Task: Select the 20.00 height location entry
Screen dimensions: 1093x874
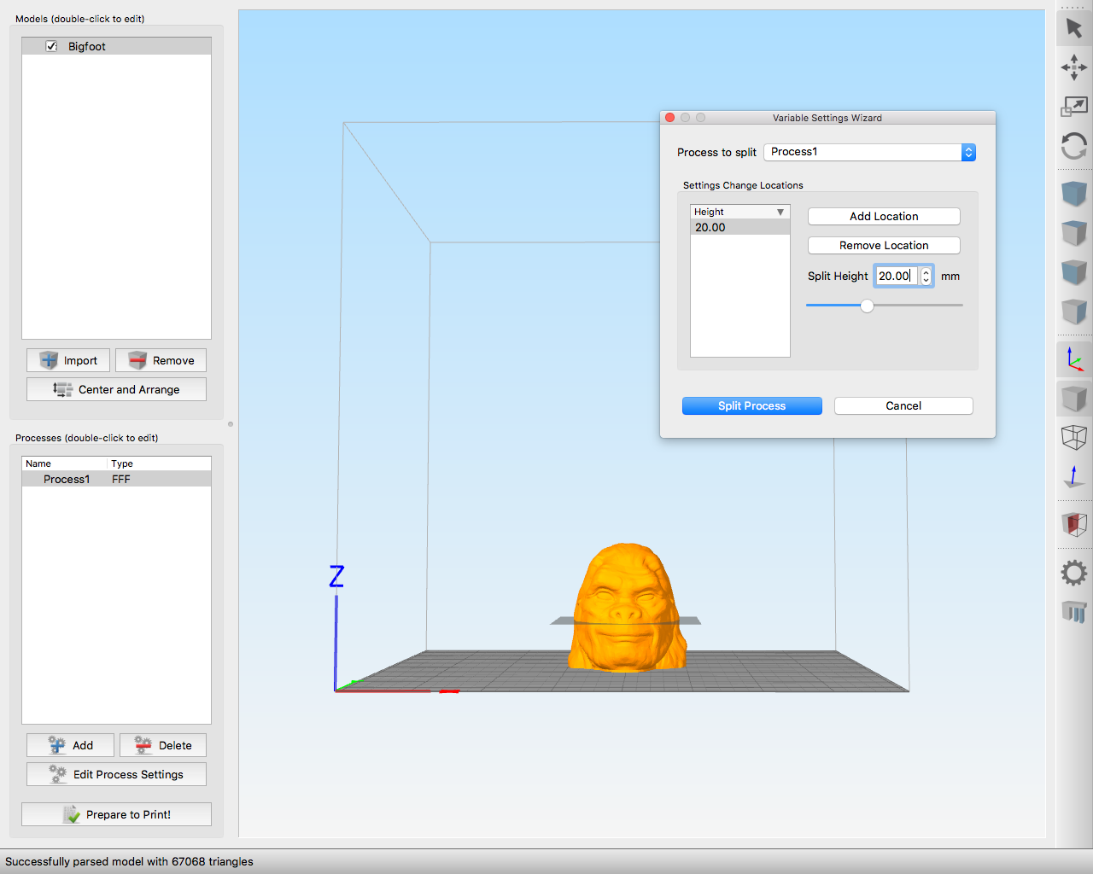Action: [739, 227]
